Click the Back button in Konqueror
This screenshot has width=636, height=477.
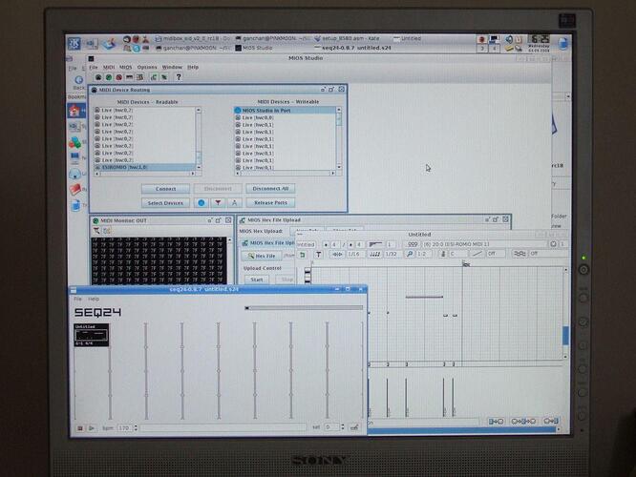78,82
